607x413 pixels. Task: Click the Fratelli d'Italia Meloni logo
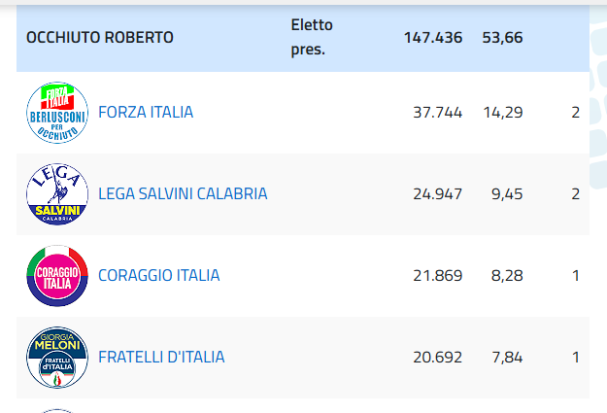click(x=56, y=358)
